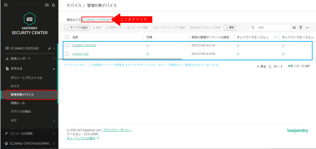
Task: Expand 監視とレポート chevron
Action: click(x=54, y=58)
